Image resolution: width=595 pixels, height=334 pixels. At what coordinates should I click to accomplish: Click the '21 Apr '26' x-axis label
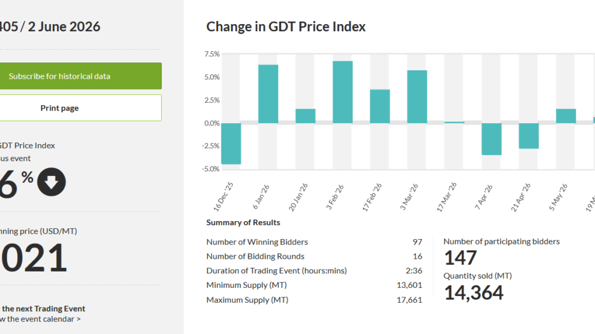(520, 197)
